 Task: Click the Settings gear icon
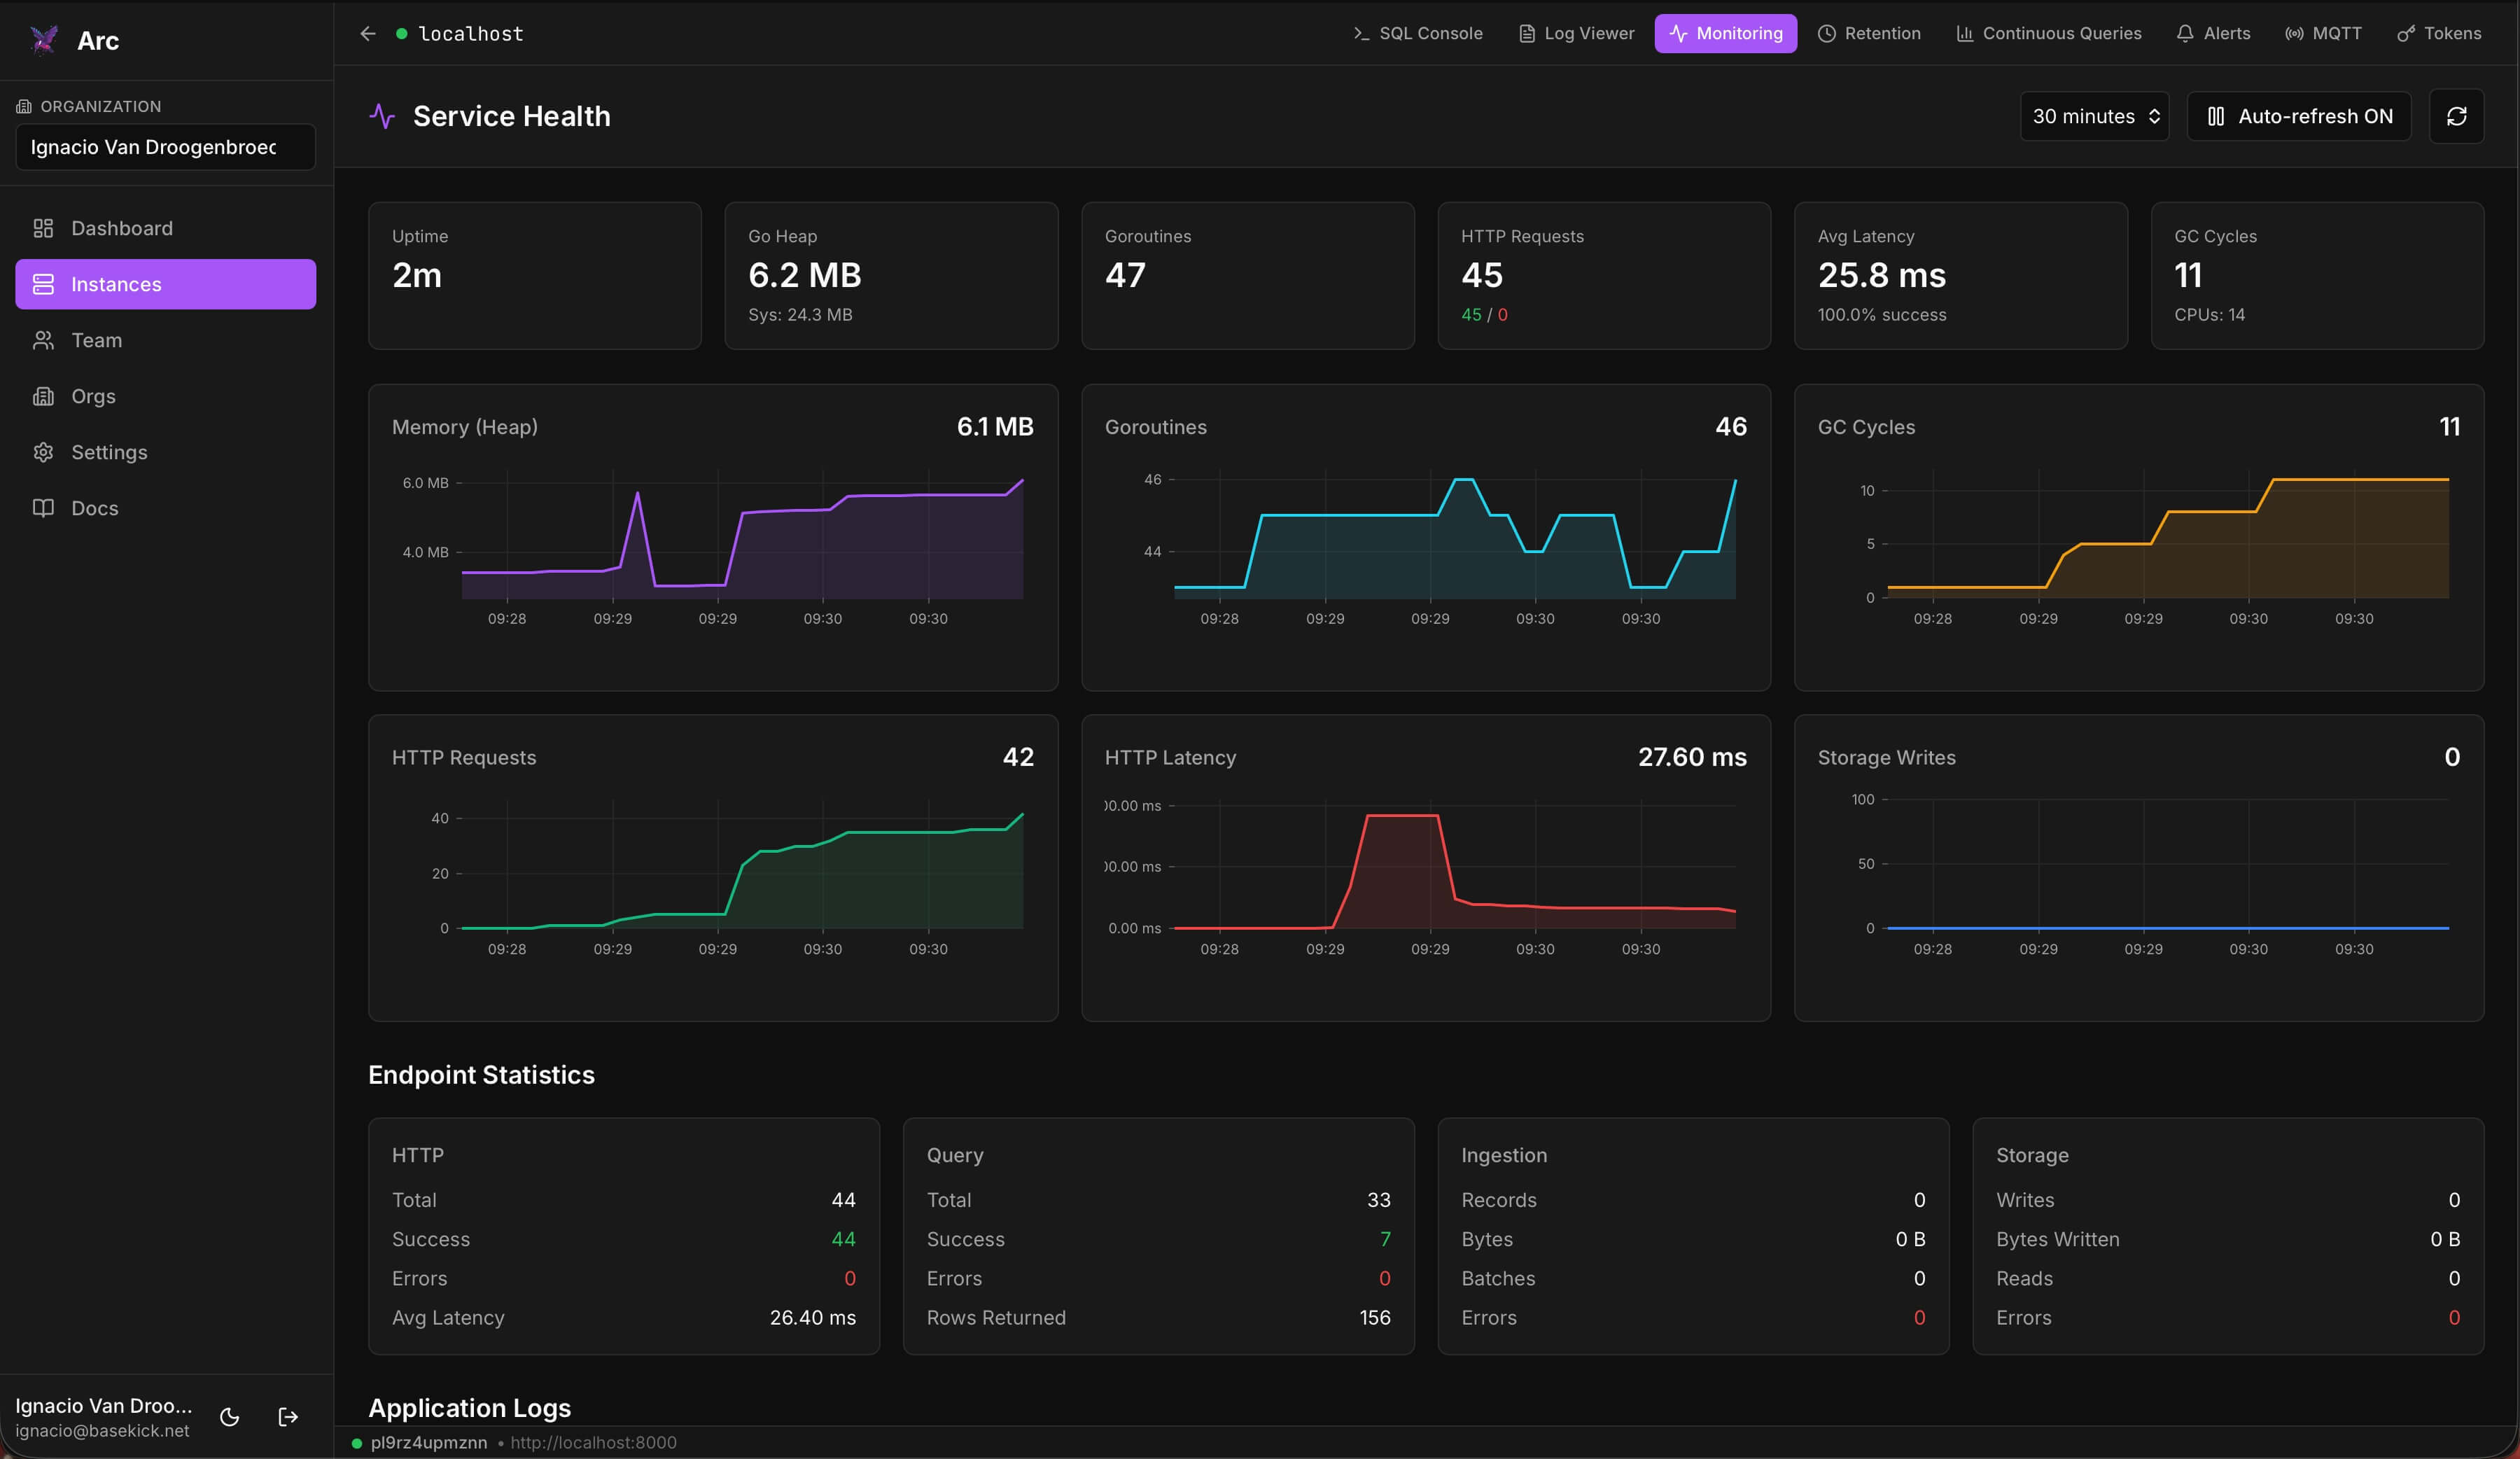click(43, 452)
